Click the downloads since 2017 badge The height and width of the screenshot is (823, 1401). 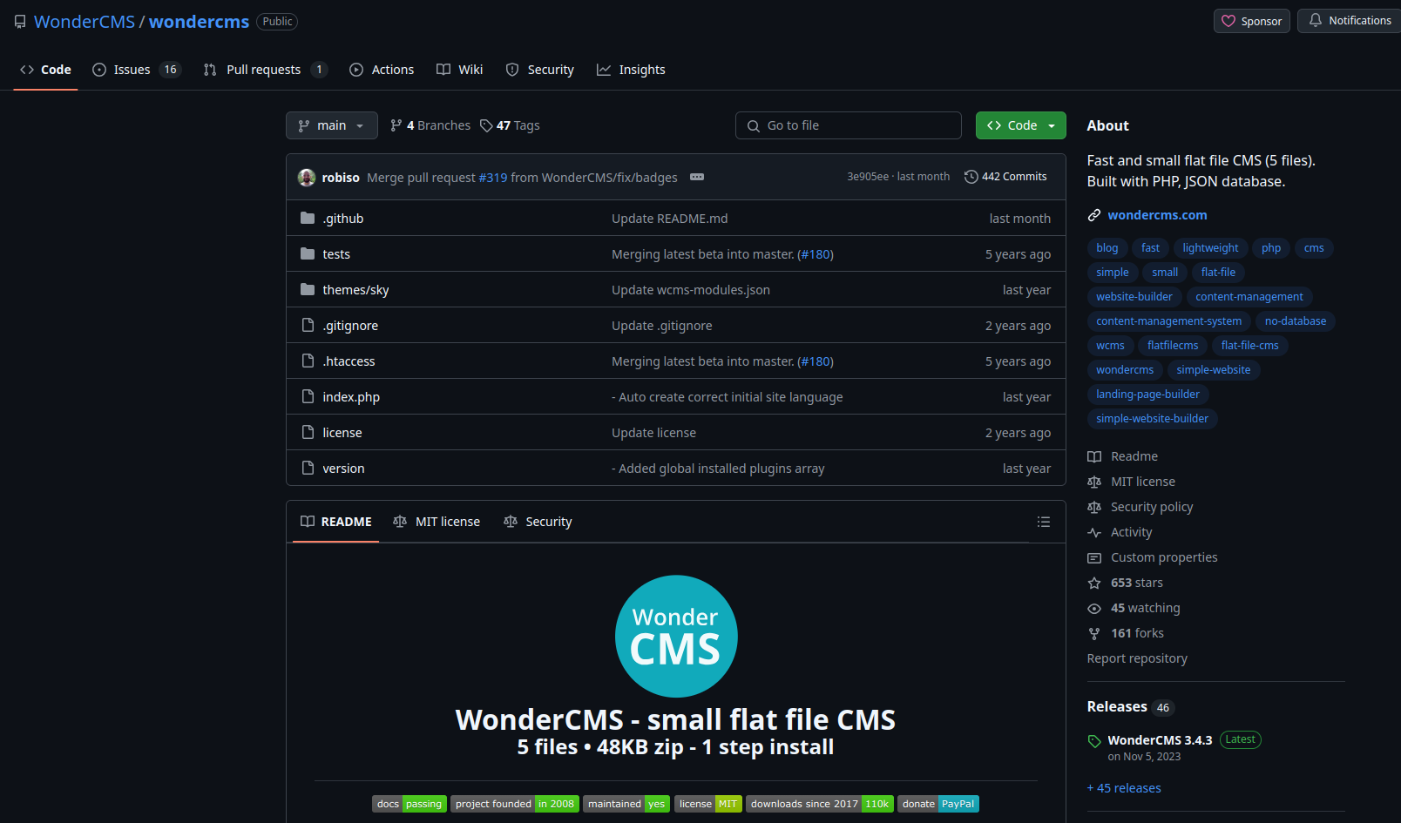[820, 804]
